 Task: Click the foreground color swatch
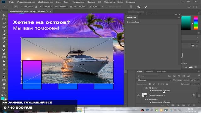point(3,98)
